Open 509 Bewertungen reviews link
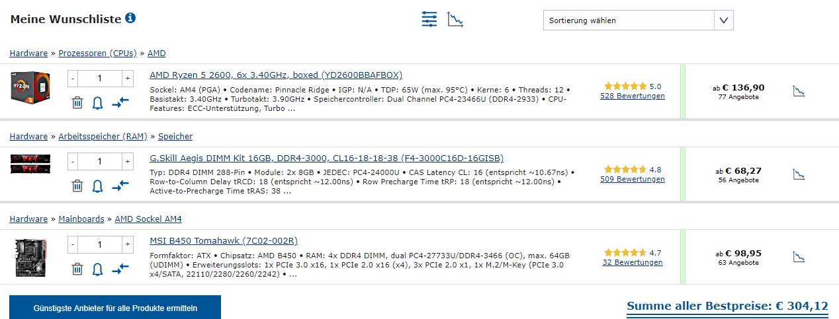The width and height of the screenshot is (839, 319). (633, 179)
